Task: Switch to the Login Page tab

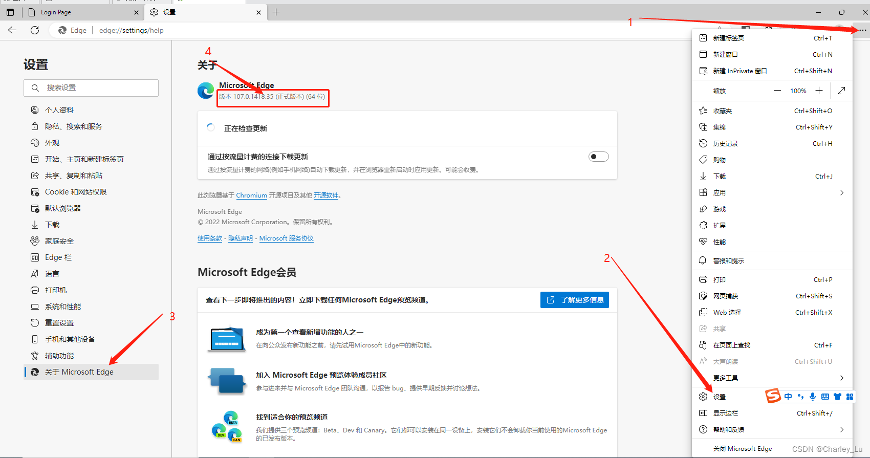Action: [x=82, y=12]
